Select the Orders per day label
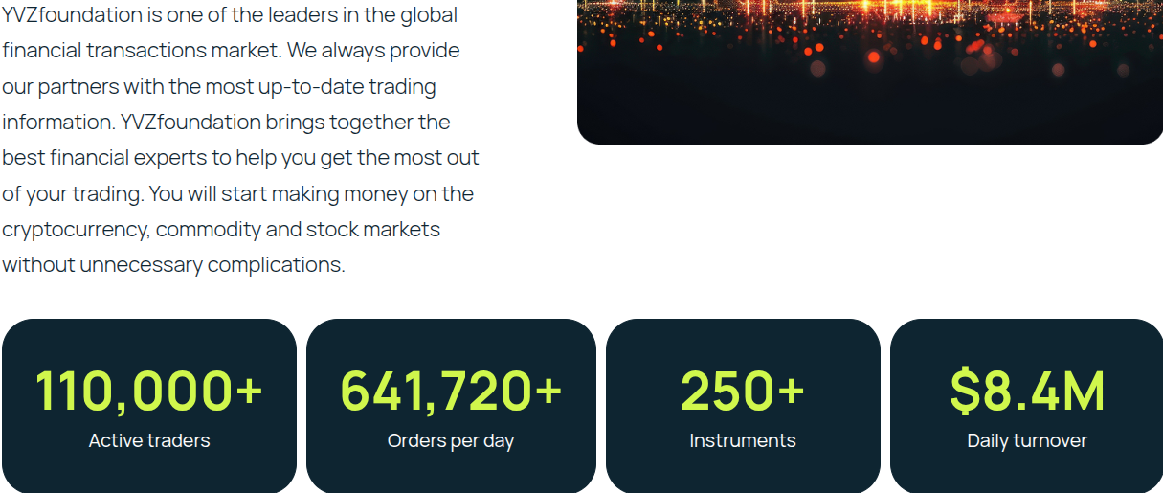Screen dimensions: 1163x493 [x=451, y=441]
